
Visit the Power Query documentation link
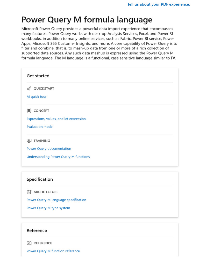click(49, 149)
